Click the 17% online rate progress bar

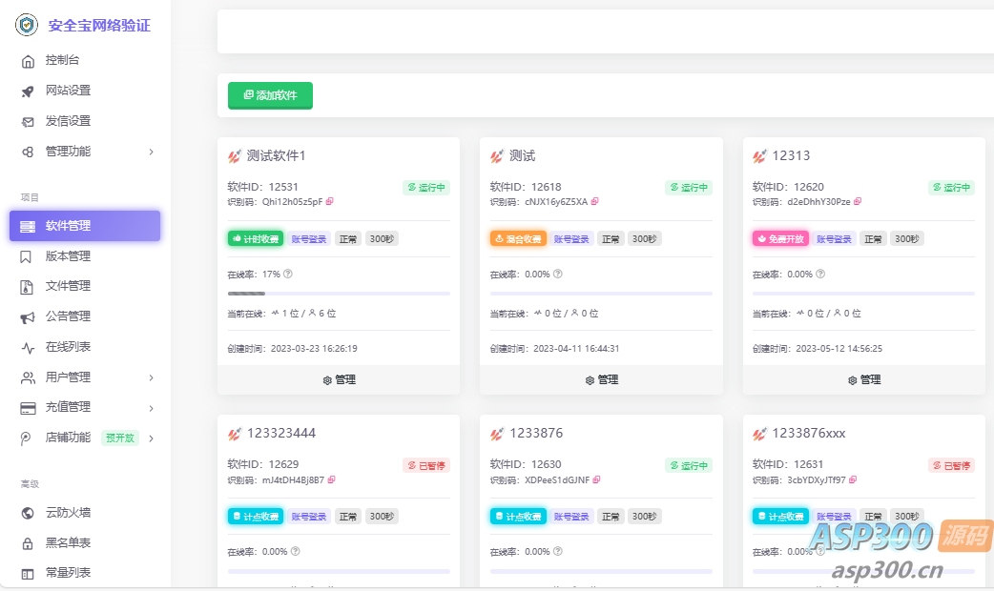(339, 294)
